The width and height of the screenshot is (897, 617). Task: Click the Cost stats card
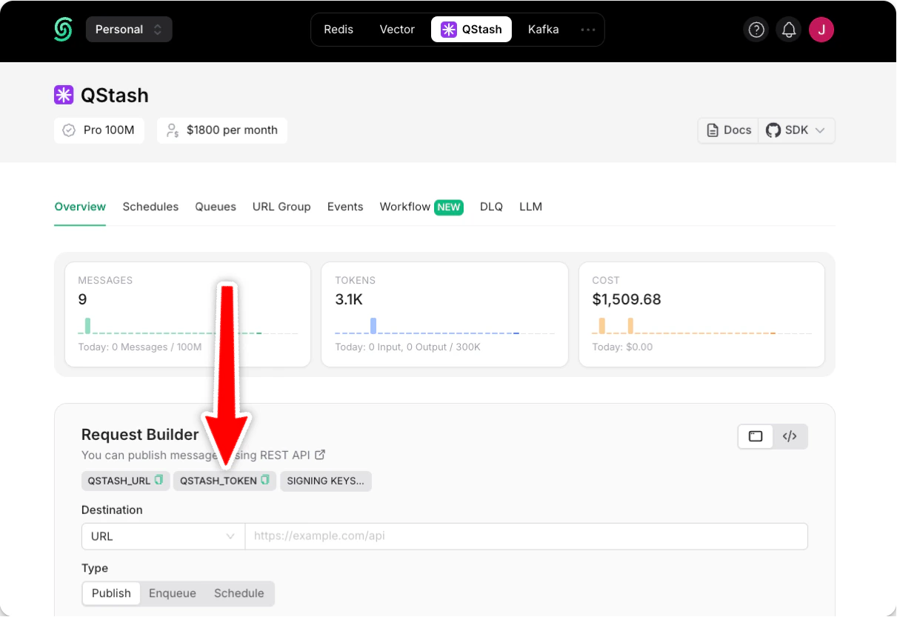pos(701,314)
